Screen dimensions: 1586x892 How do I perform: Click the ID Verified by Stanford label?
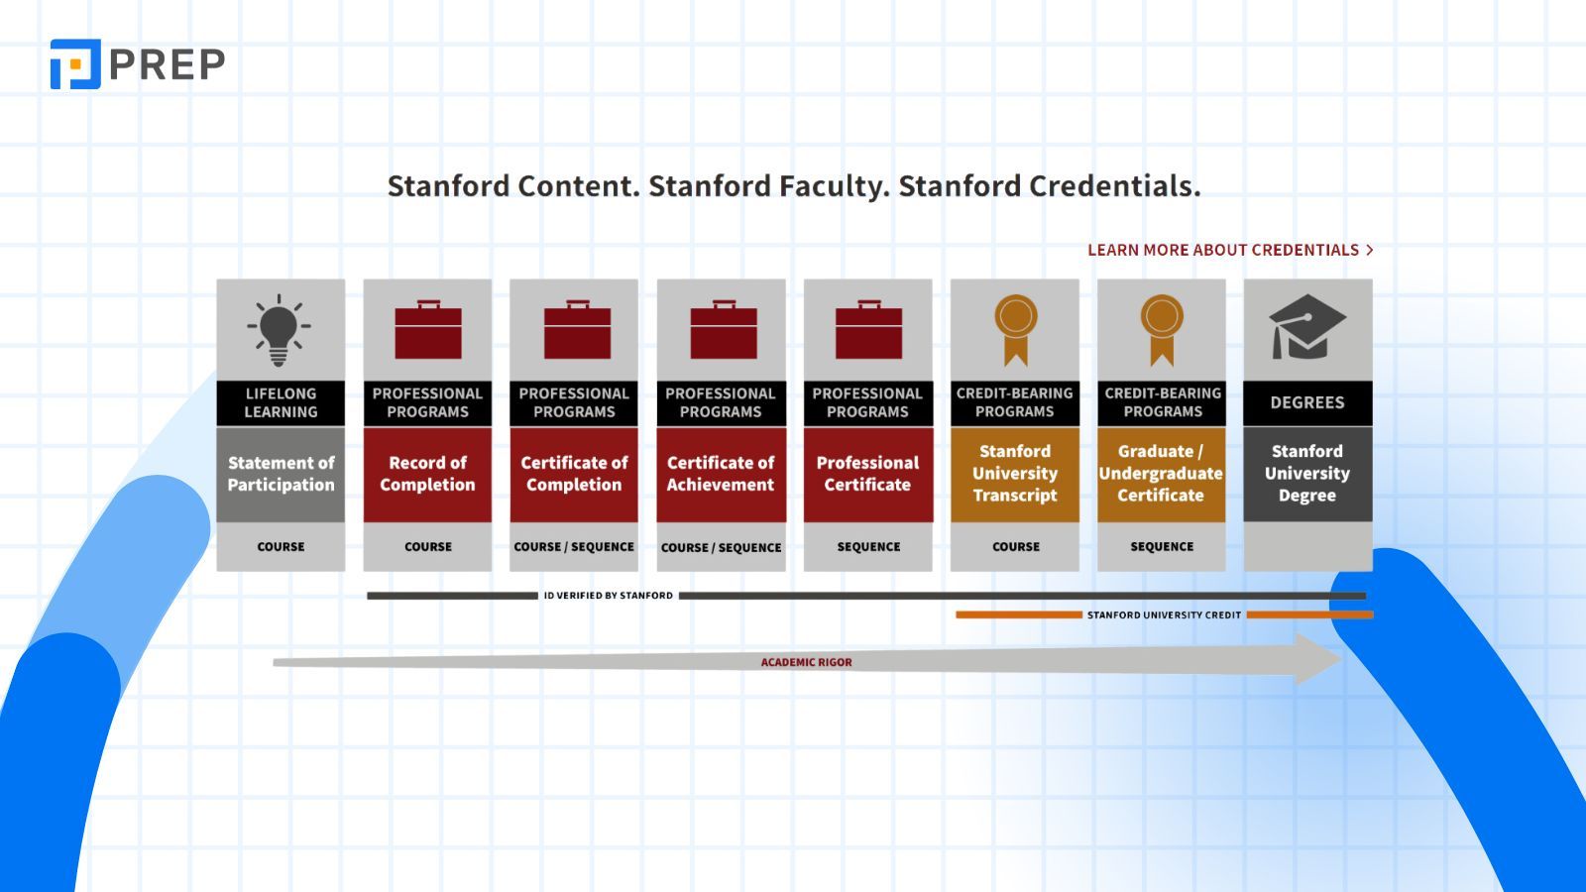click(608, 596)
